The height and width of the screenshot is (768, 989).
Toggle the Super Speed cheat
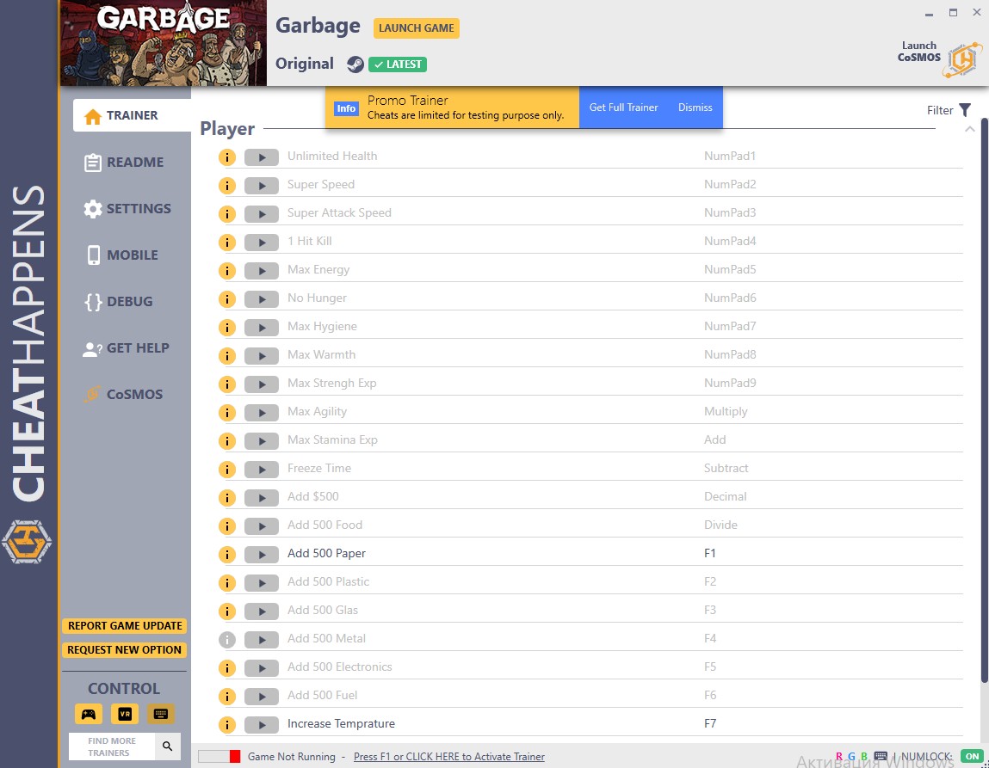(x=262, y=186)
